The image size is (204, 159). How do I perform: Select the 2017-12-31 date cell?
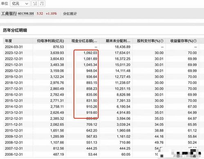[14, 89]
